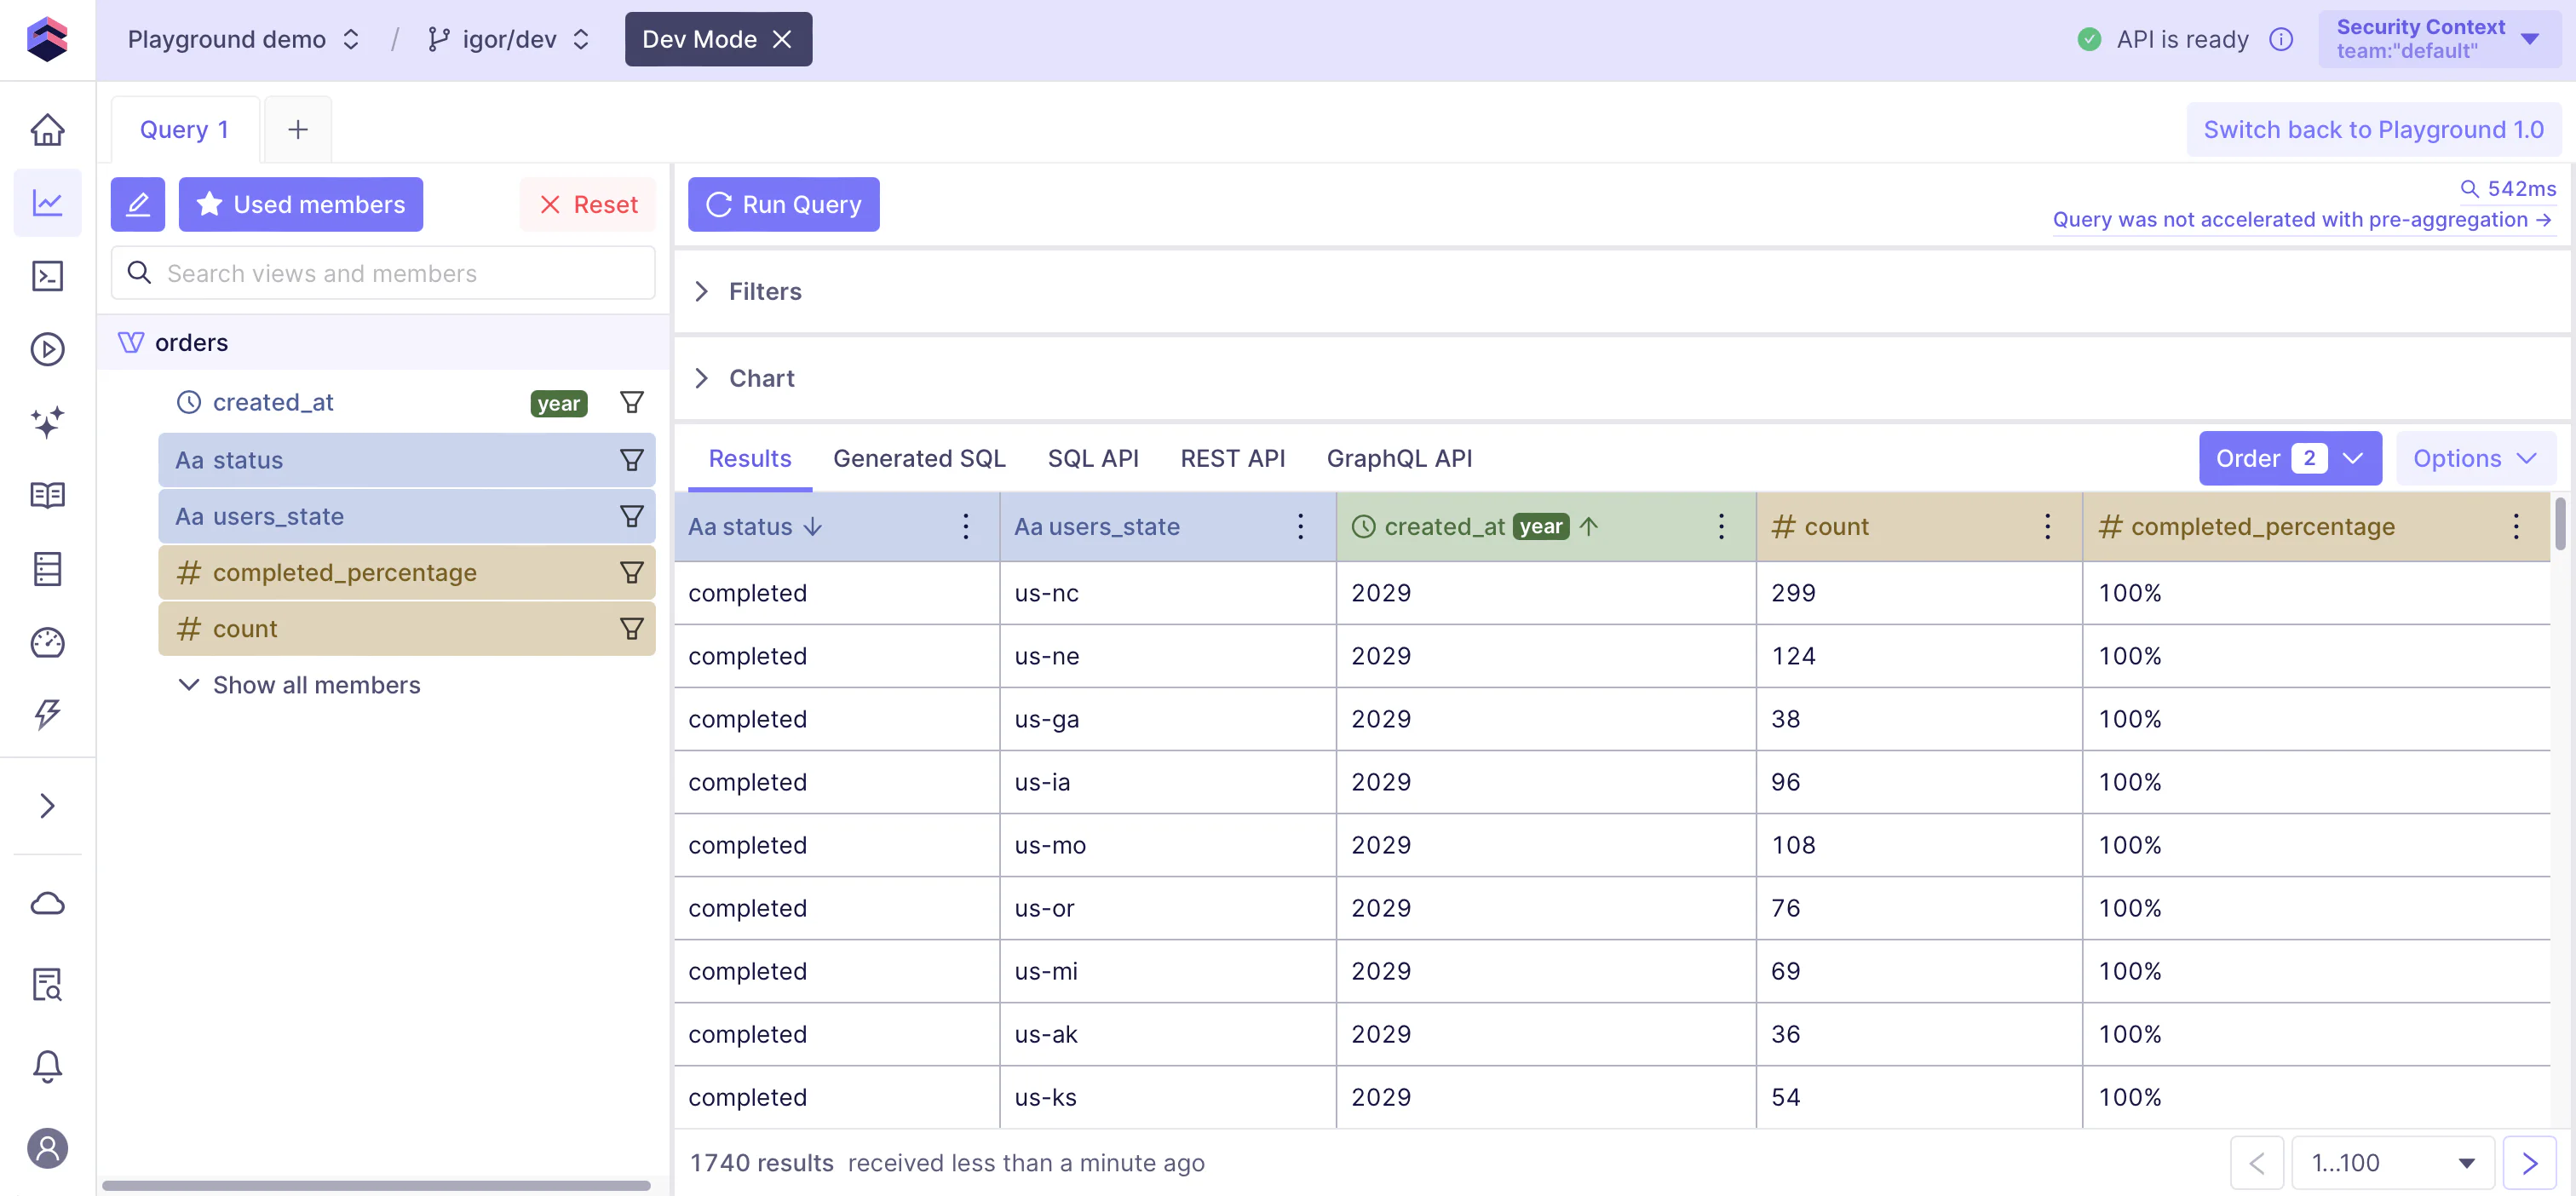This screenshot has height=1196, width=2576.
Task: Switch to the Generated SQL tab
Action: click(919, 459)
